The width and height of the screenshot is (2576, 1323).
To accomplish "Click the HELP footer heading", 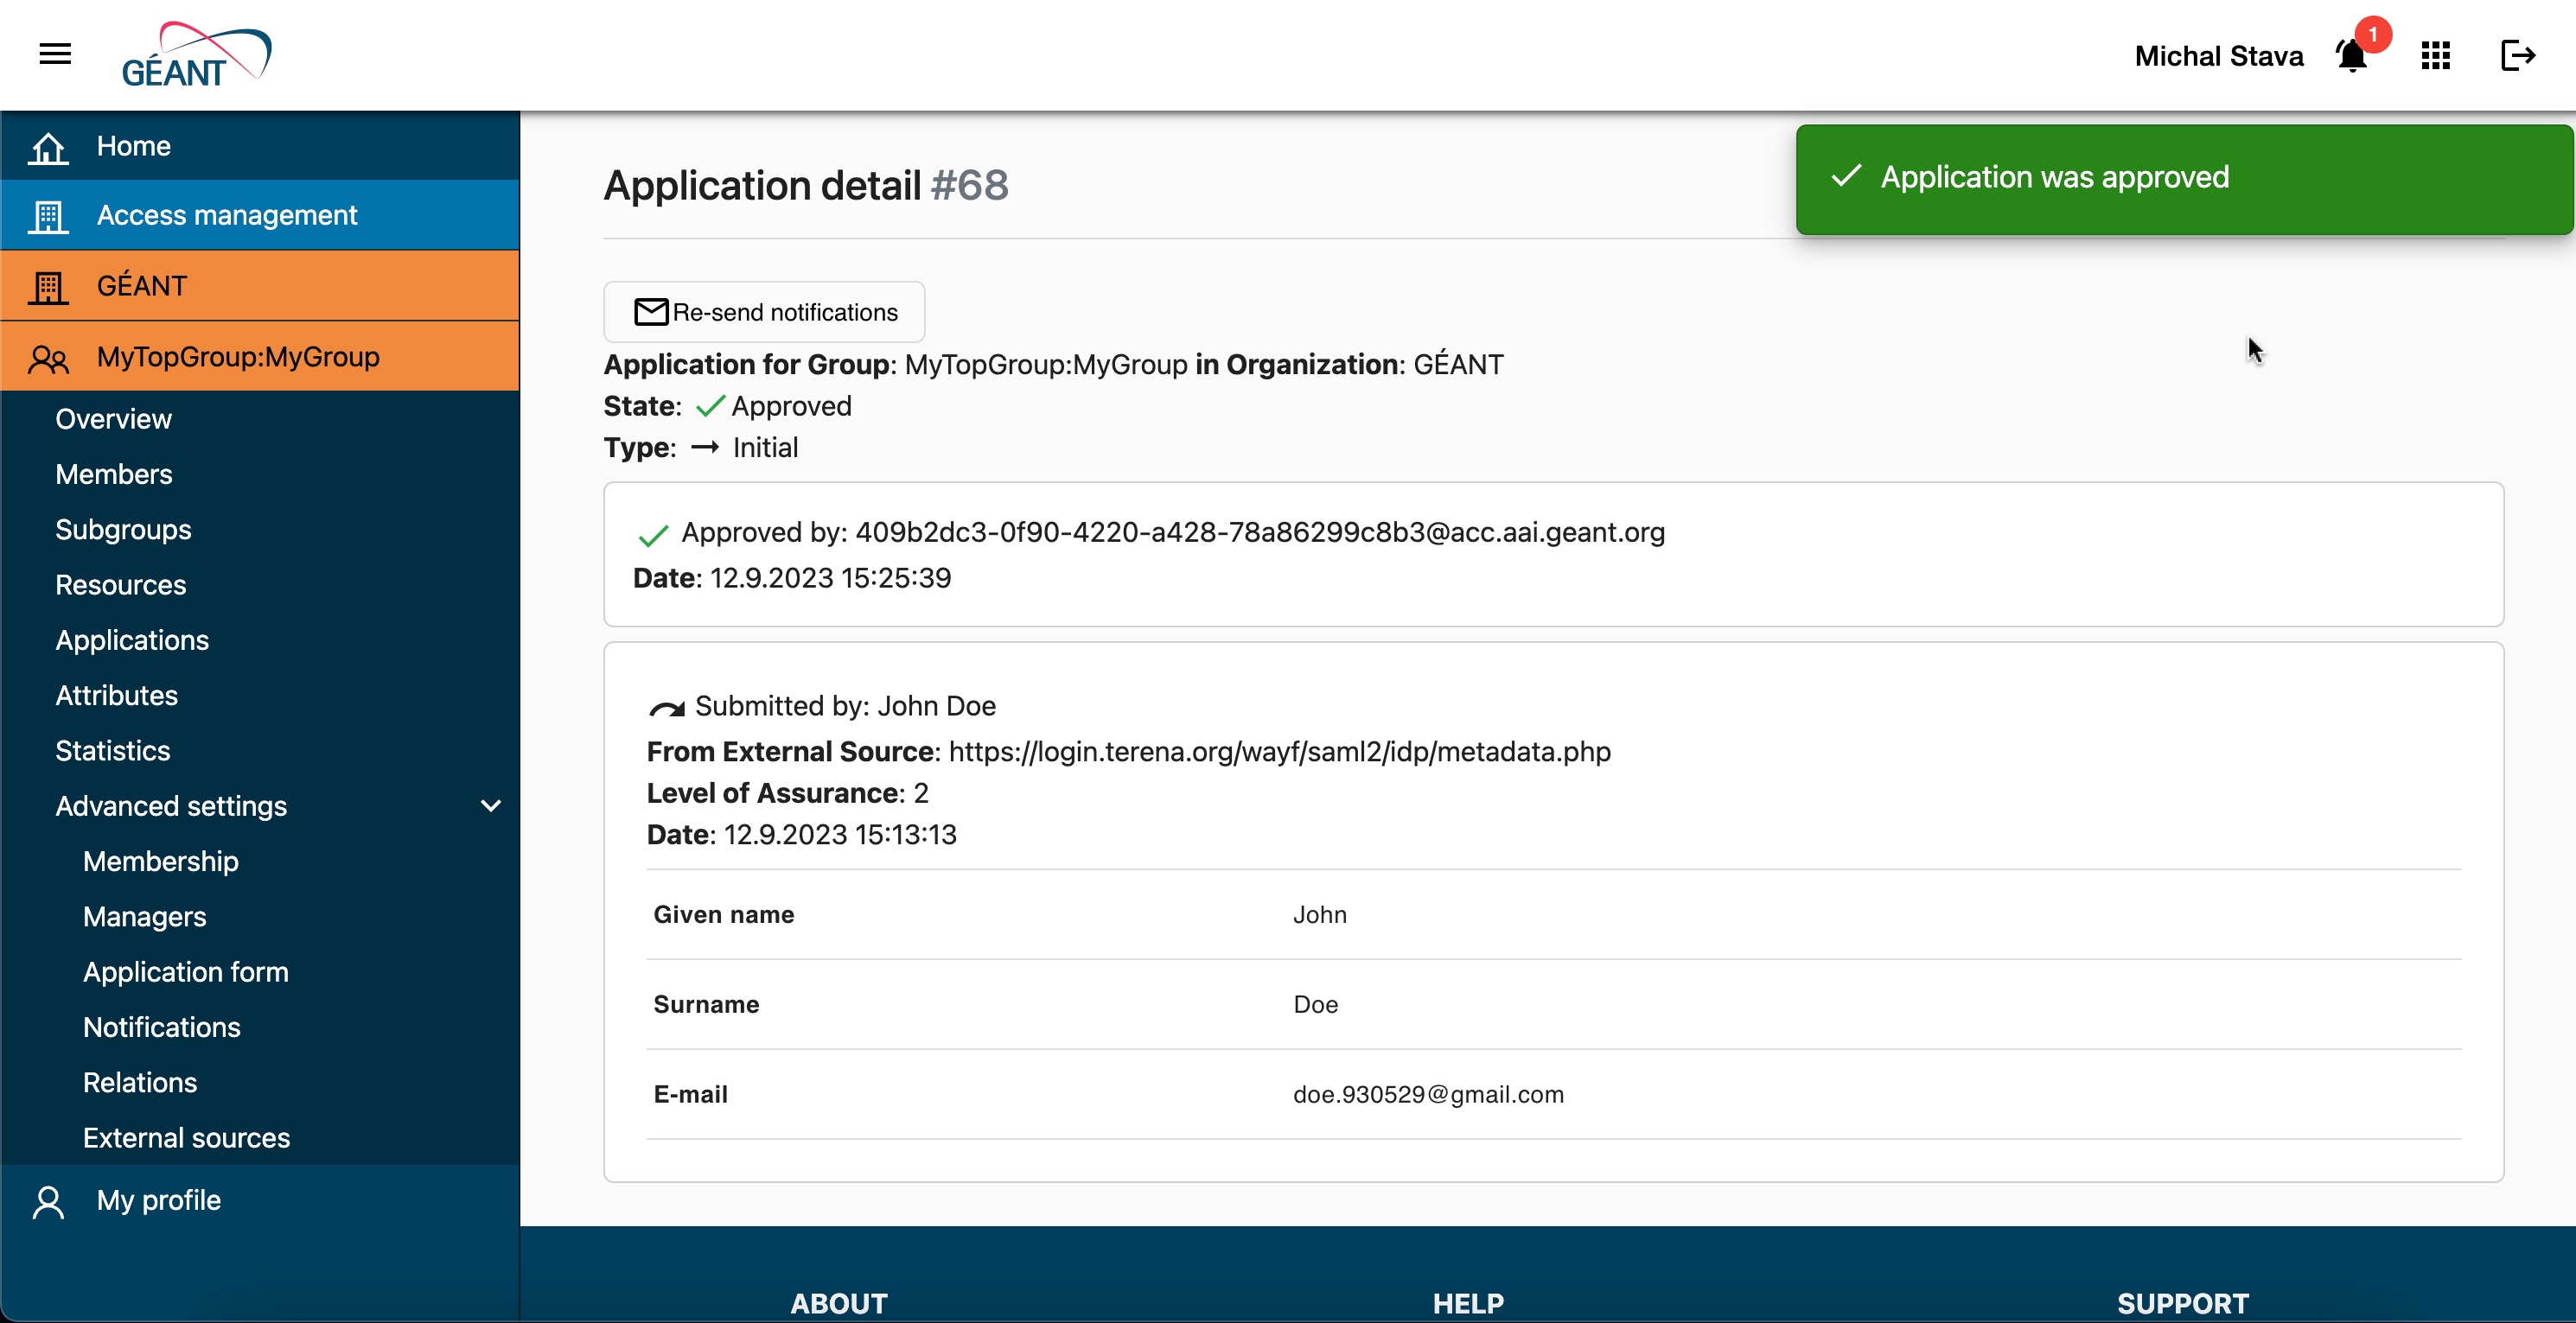I will click(x=1467, y=1303).
